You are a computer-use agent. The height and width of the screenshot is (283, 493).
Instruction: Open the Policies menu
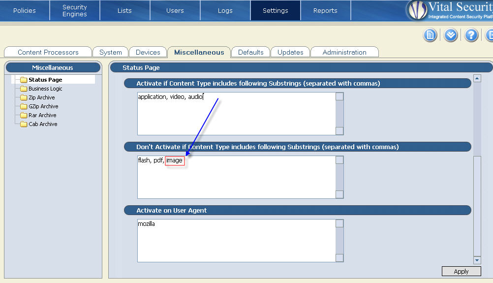tap(25, 10)
